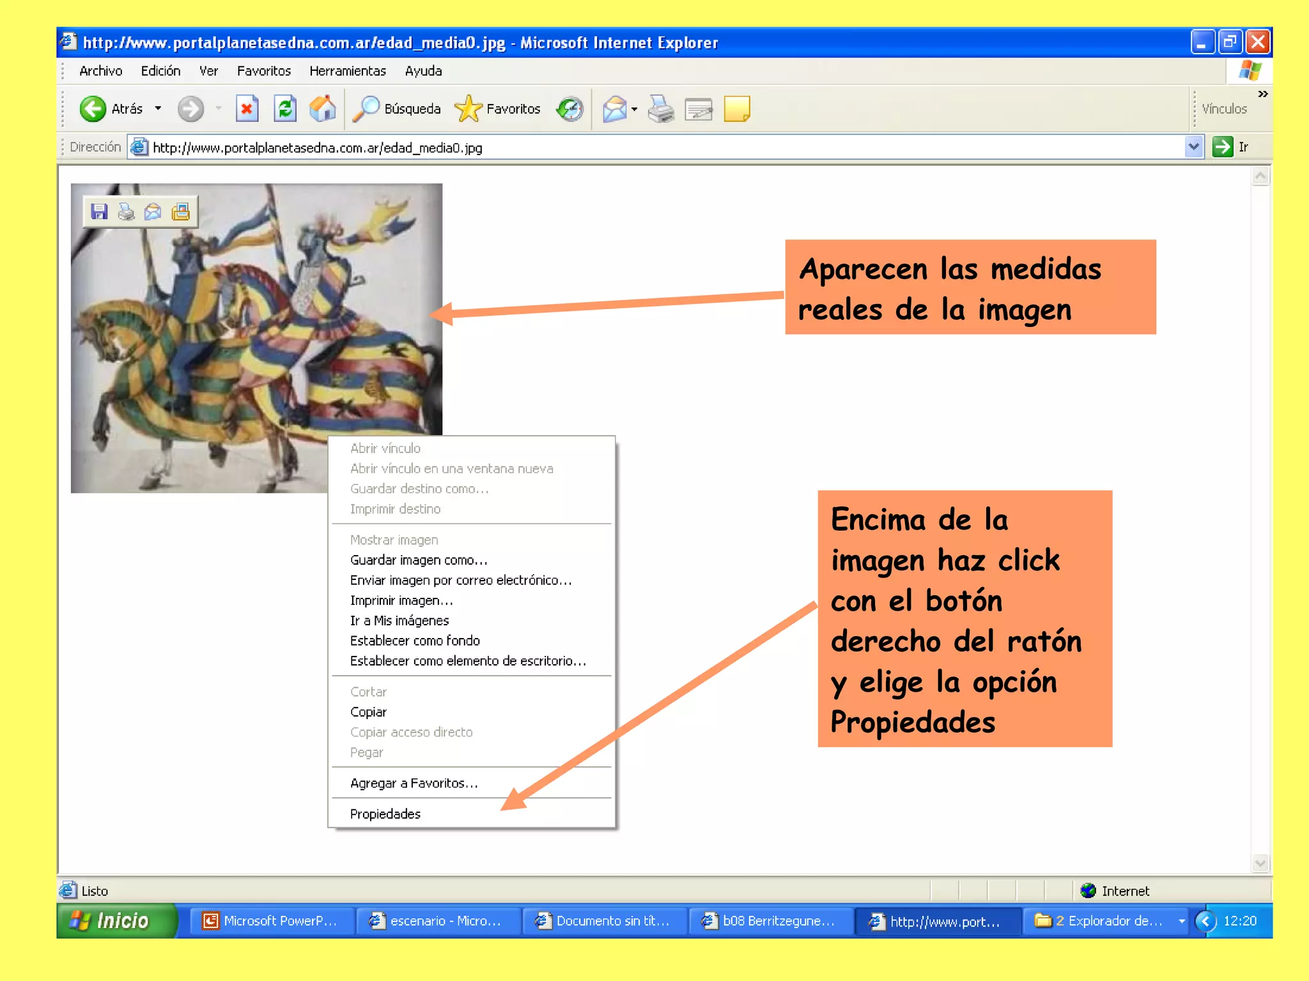This screenshot has width=1309, height=981.
Task: Open the Archivo menu
Action: [x=100, y=71]
